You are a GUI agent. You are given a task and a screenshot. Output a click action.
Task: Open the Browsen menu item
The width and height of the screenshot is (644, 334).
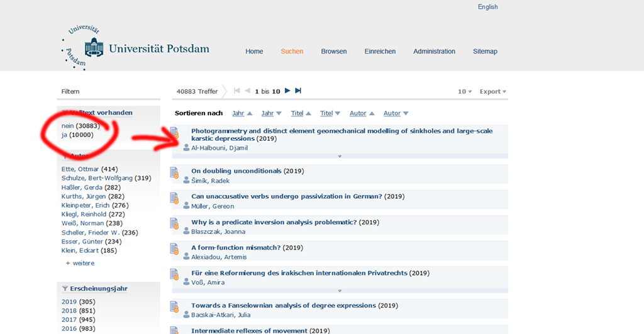pos(333,52)
